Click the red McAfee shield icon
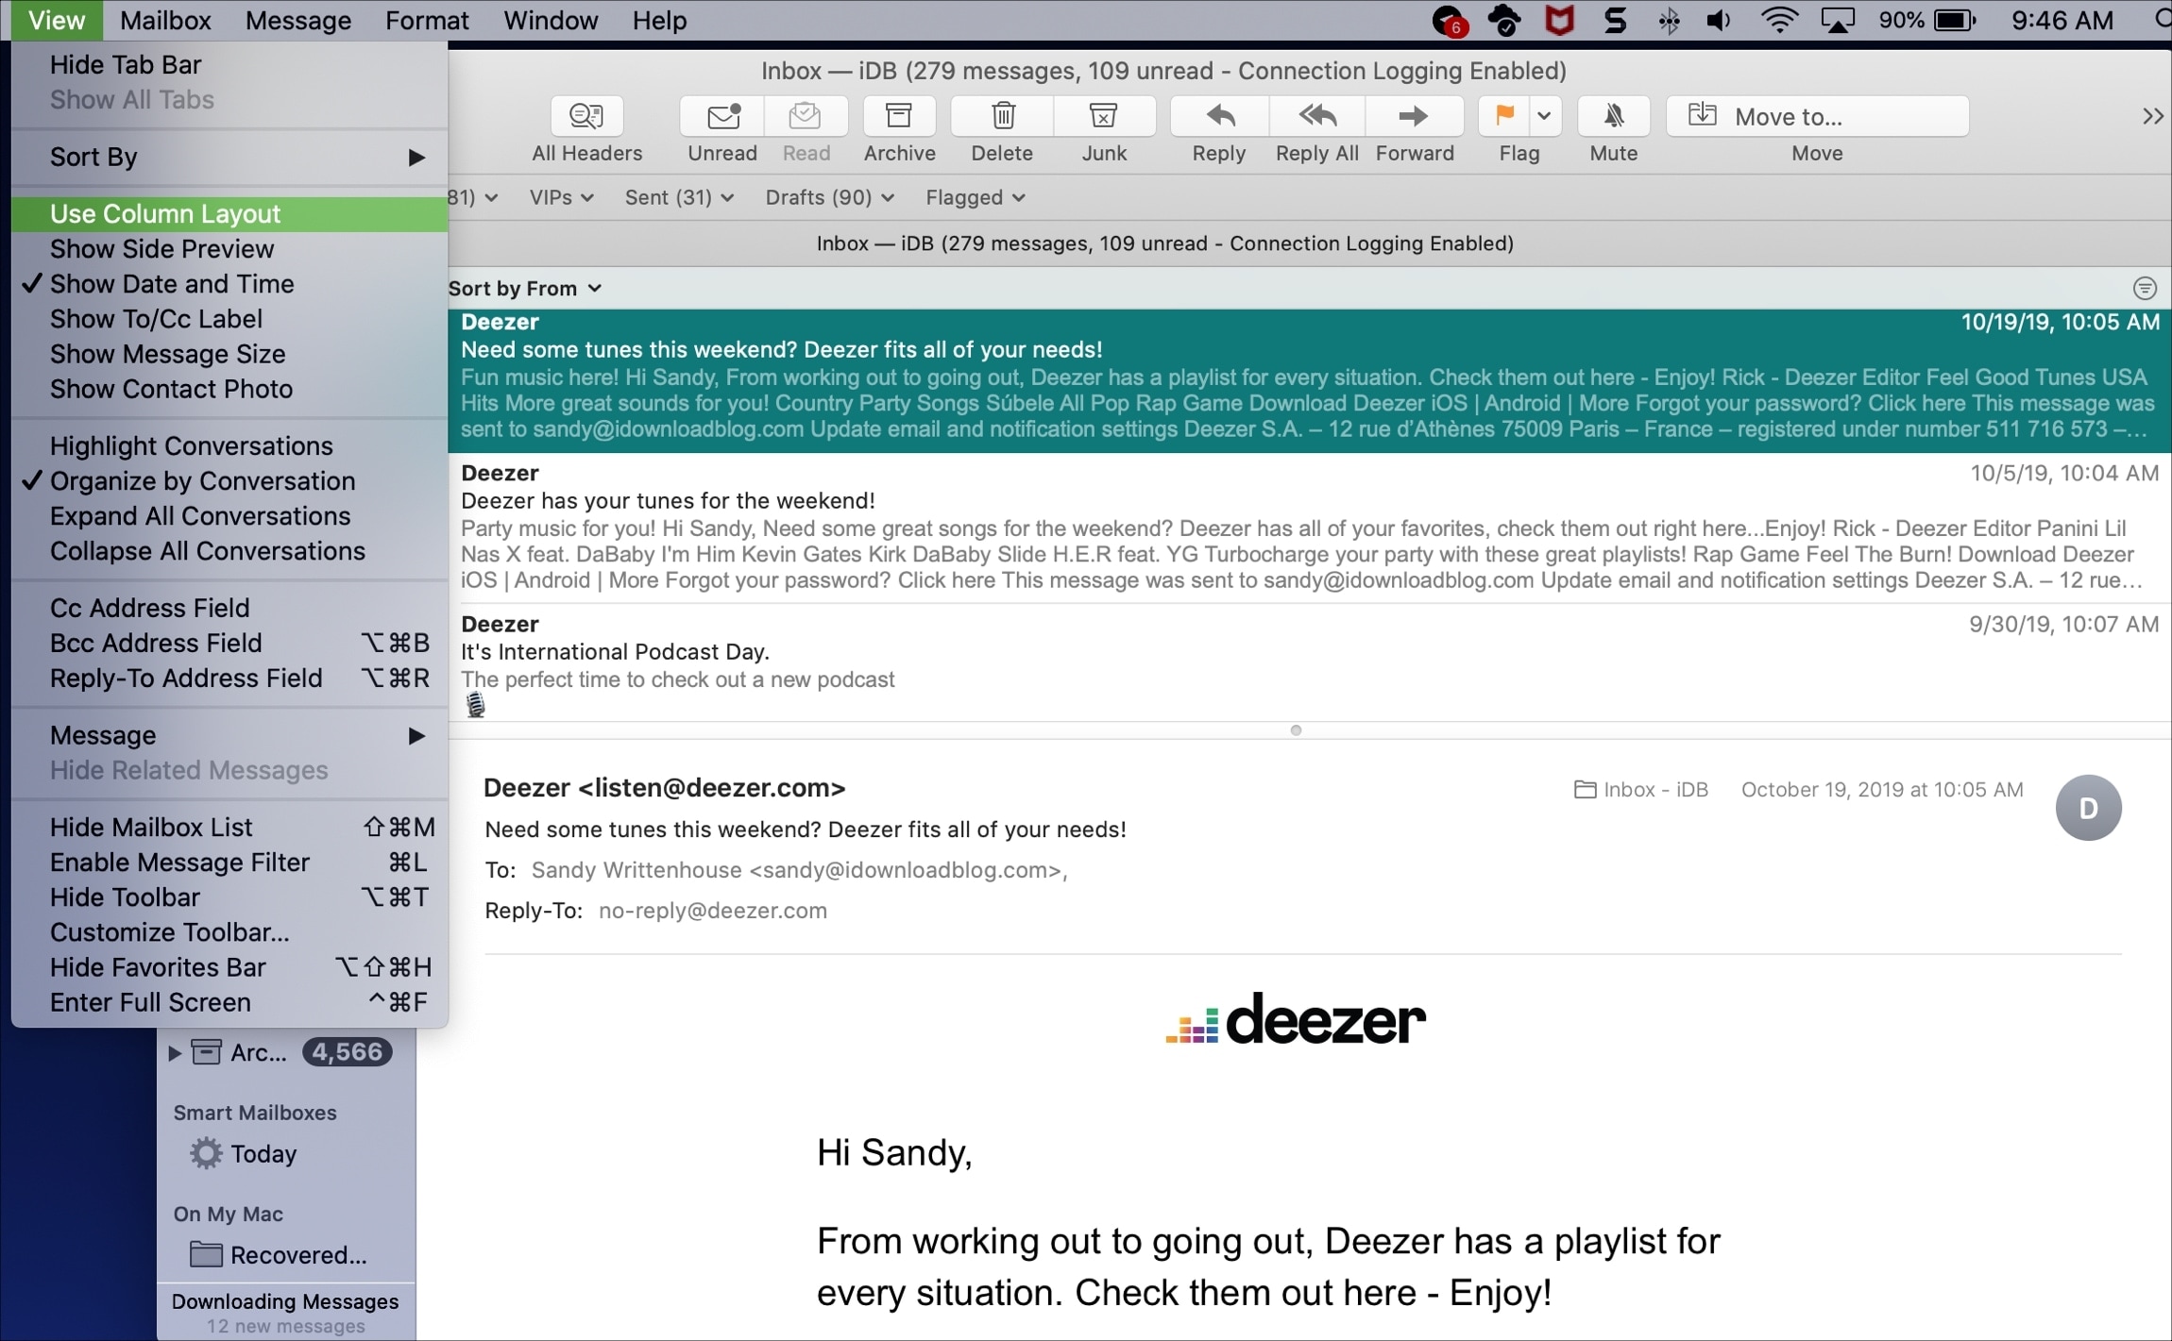Viewport: 2172px width, 1341px height. [x=1559, y=20]
